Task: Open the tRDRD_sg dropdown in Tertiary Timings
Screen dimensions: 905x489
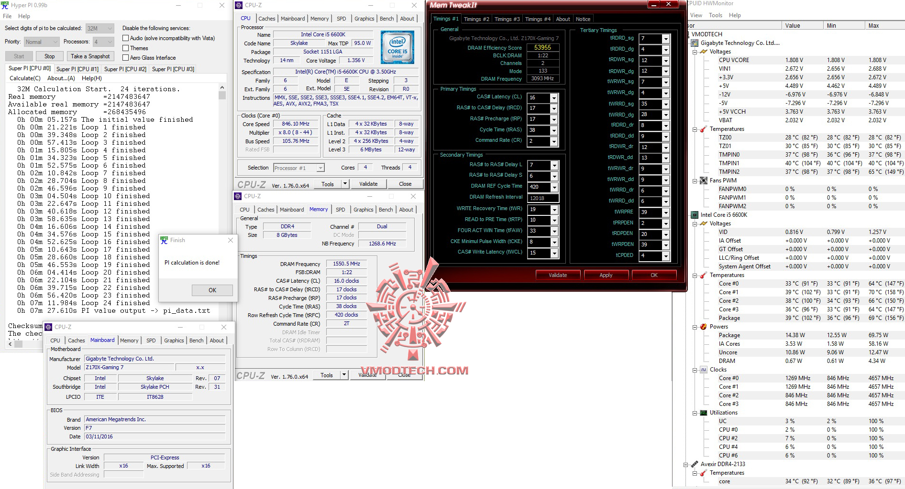Action: 665,39
